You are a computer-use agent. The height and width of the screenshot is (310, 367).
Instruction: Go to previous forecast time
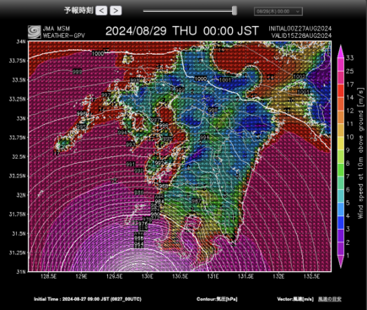101,11
